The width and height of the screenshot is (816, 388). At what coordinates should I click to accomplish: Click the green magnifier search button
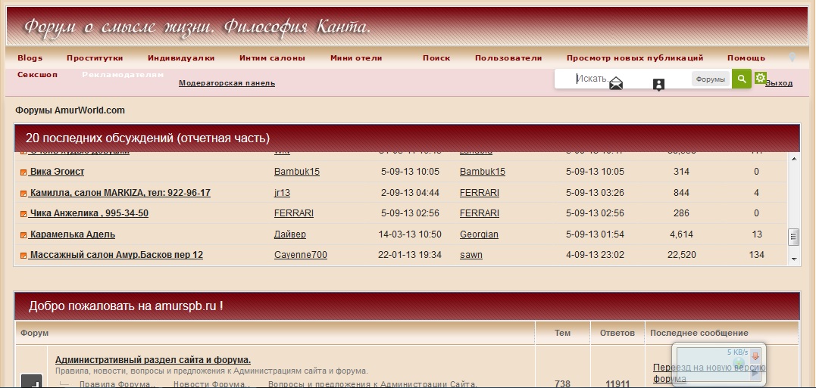741,78
